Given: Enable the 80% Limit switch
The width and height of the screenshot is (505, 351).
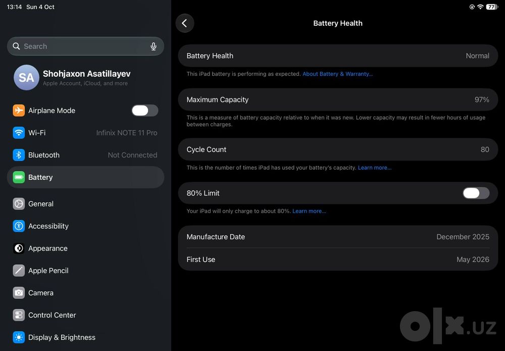Looking at the screenshot, I should 476,193.
